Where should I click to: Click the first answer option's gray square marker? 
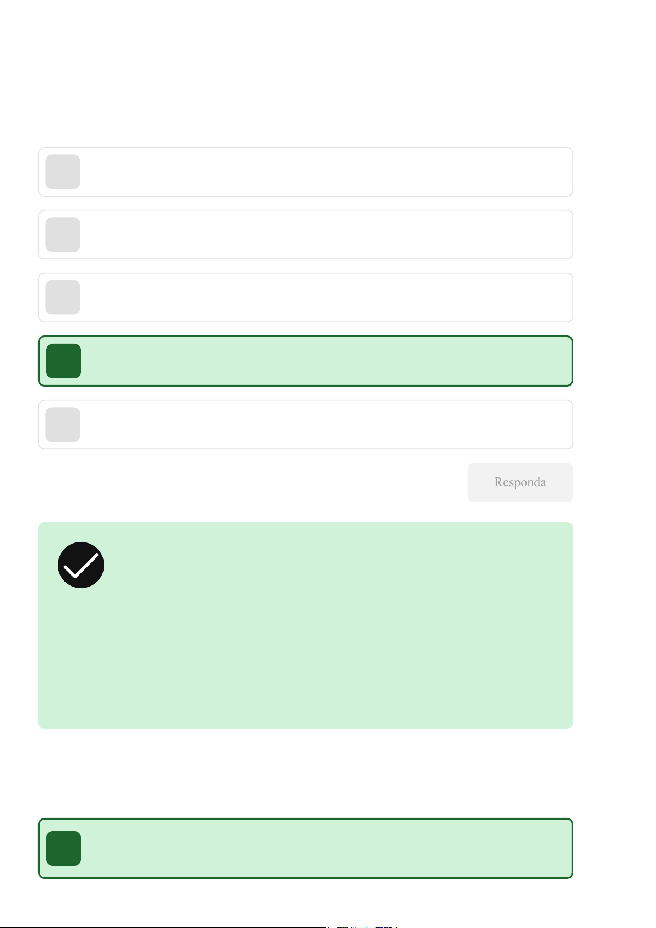[x=63, y=172]
